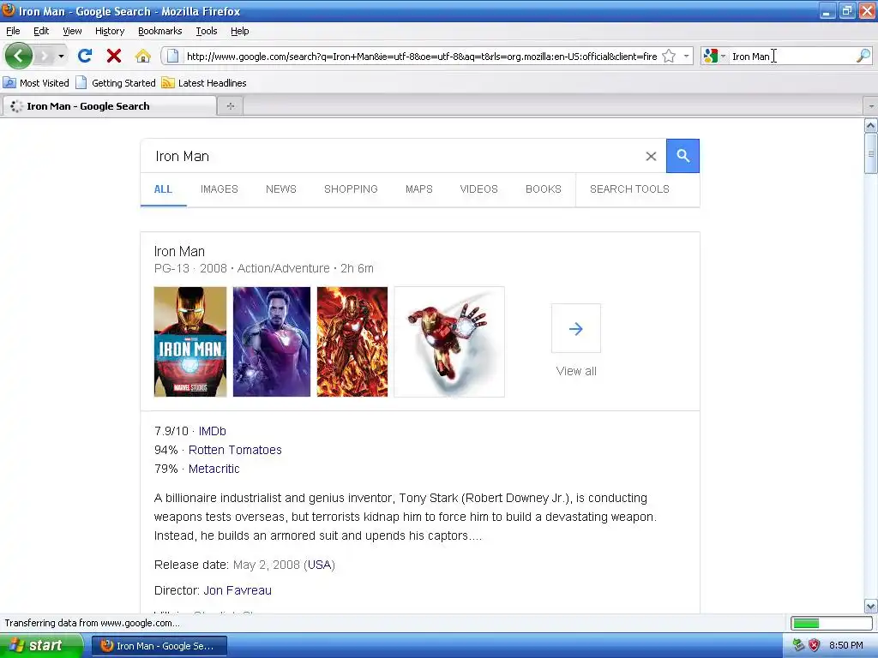Click the red security shield tray icon
This screenshot has height=658, width=878.
tap(815, 646)
